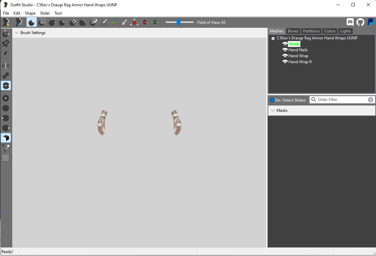Select the Weight Paint brush tool

[x=103, y=22]
